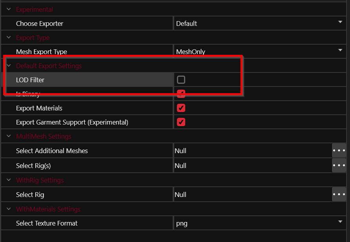Click ellipsis button beside Select Rig
This screenshot has width=350, height=242.
click(x=339, y=195)
